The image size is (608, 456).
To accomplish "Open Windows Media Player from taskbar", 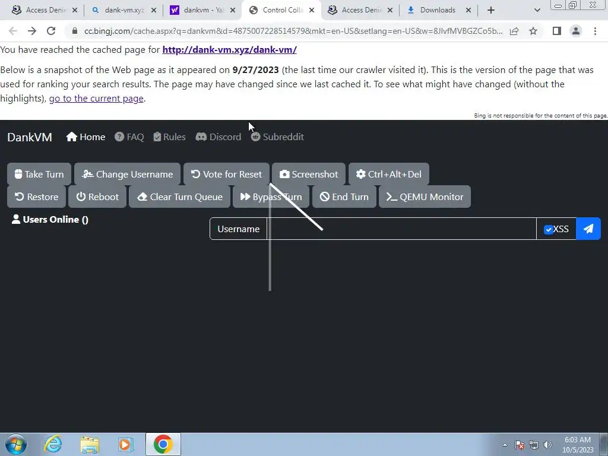I will [125, 444].
